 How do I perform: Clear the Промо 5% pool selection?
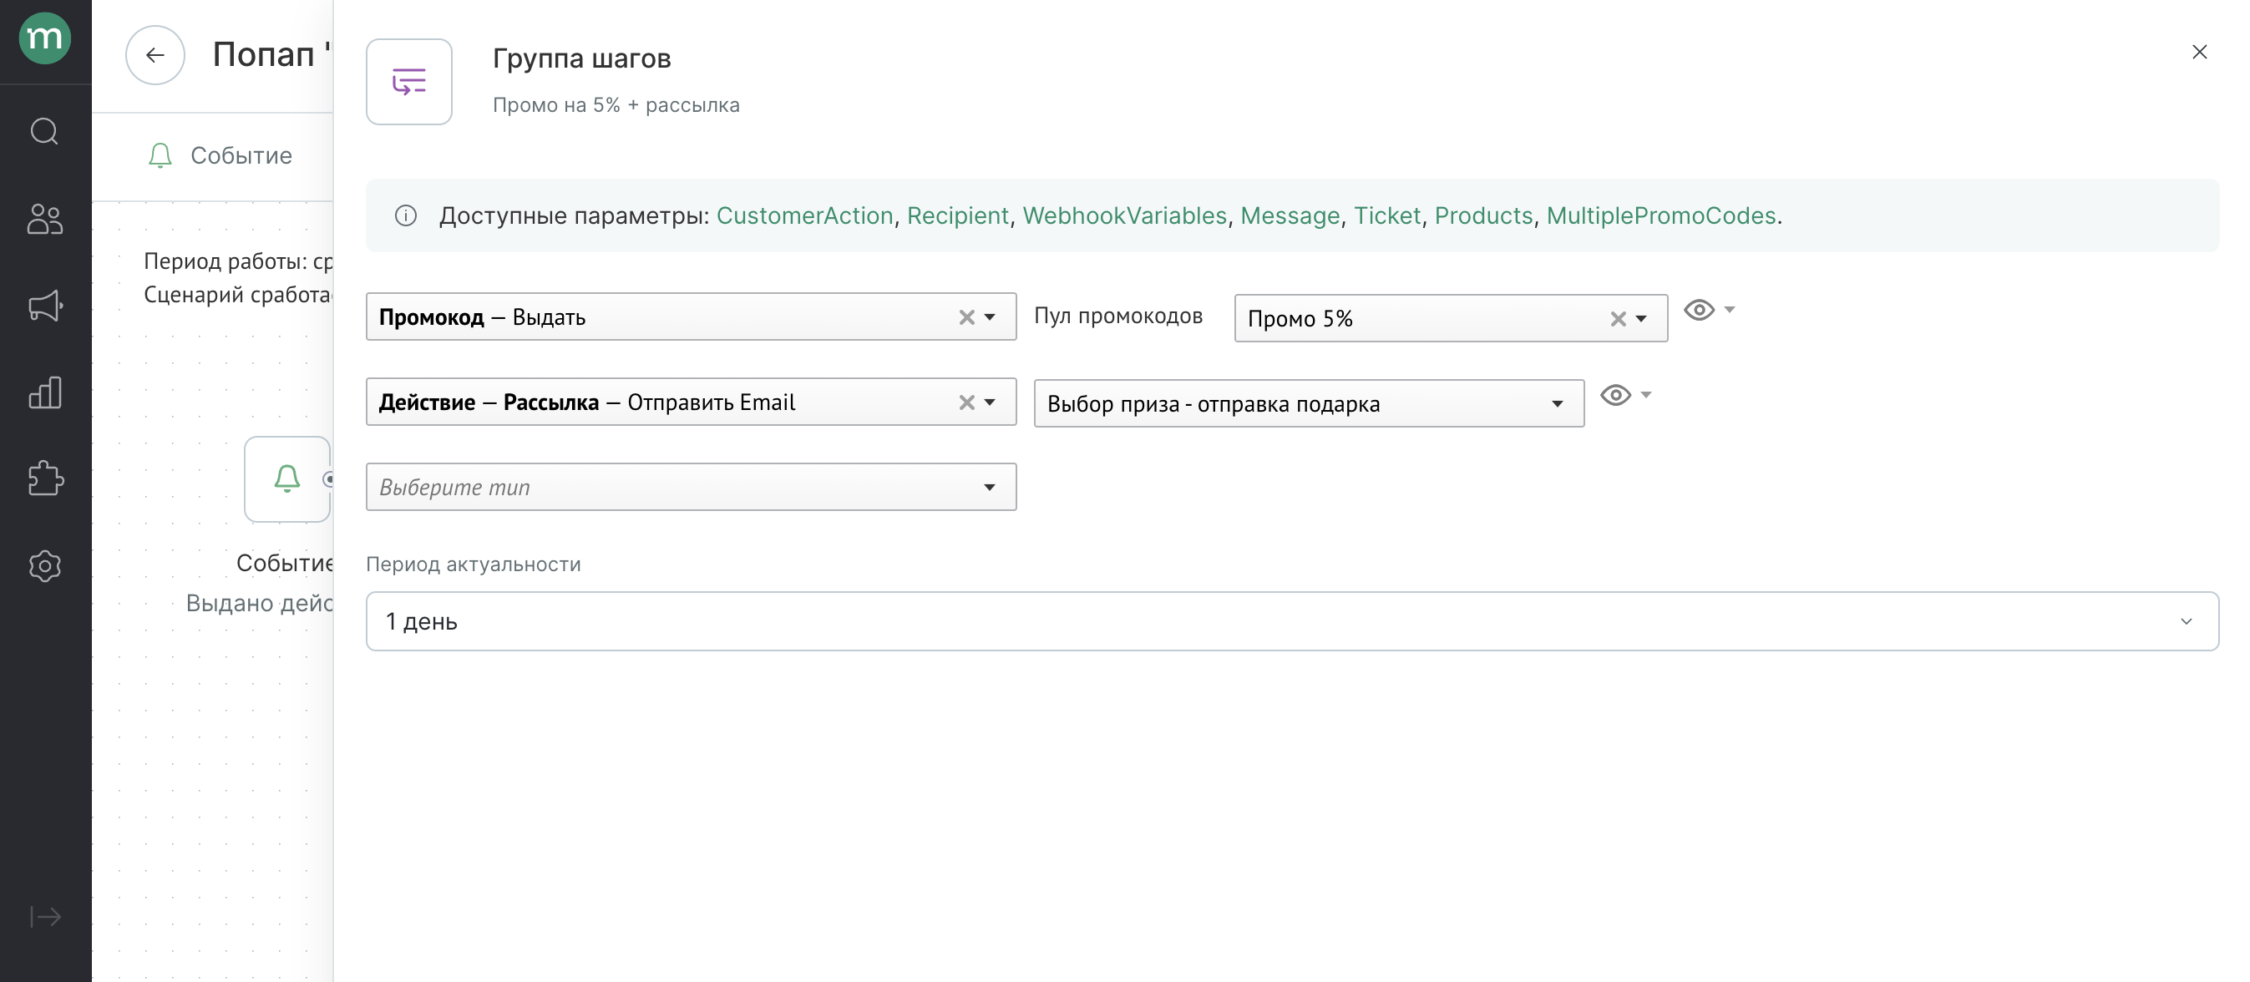pos(1618,319)
